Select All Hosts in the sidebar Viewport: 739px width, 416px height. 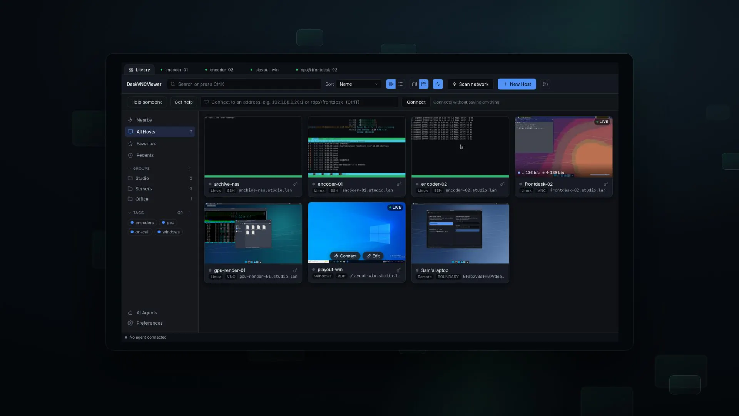click(x=160, y=132)
